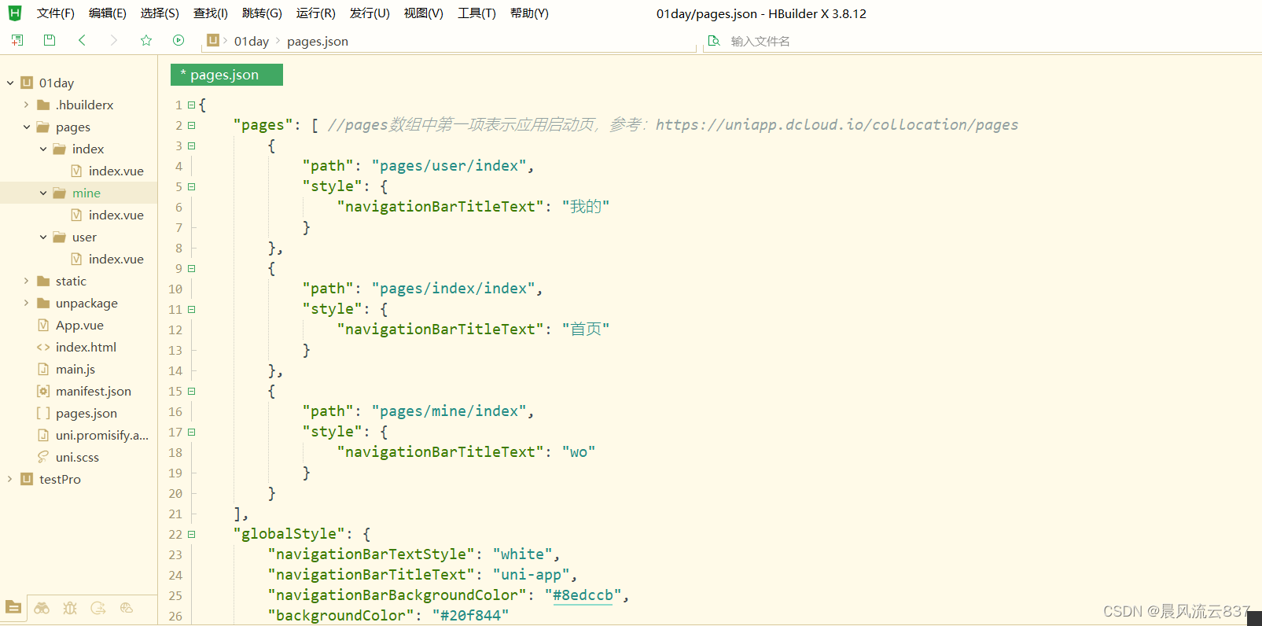Image resolution: width=1262 pixels, height=626 pixels.
Task: Click the file search icon
Action: (x=714, y=41)
